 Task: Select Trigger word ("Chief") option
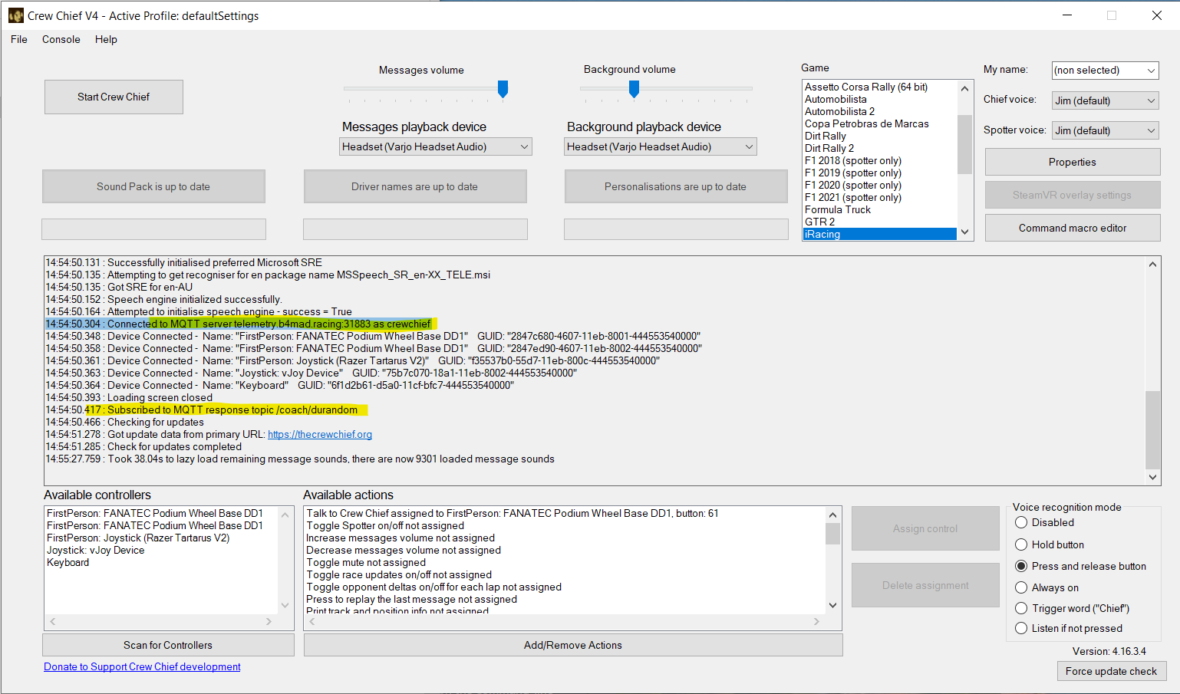[x=1072, y=608]
